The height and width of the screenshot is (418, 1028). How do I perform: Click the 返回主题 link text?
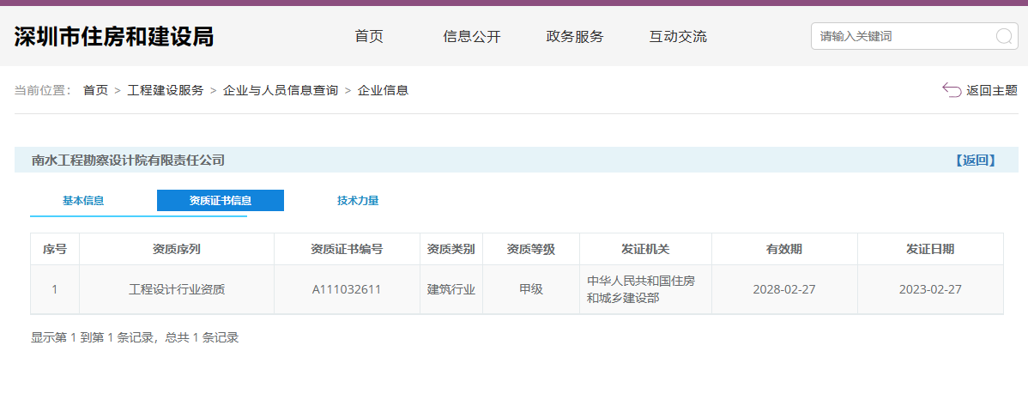991,90
